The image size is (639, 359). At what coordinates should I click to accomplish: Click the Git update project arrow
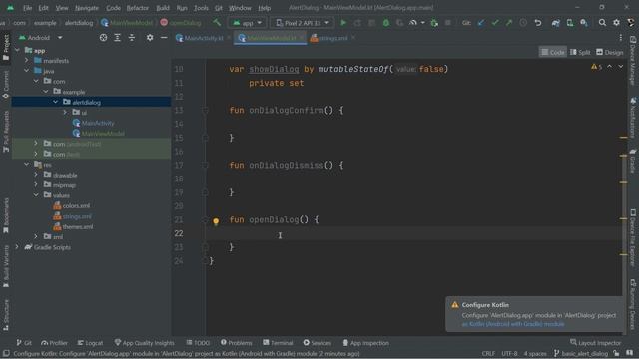pos(481,23)
